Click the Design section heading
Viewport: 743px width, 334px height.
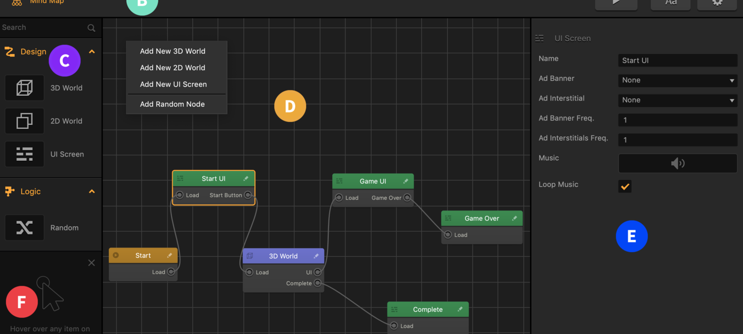[33, 52]
